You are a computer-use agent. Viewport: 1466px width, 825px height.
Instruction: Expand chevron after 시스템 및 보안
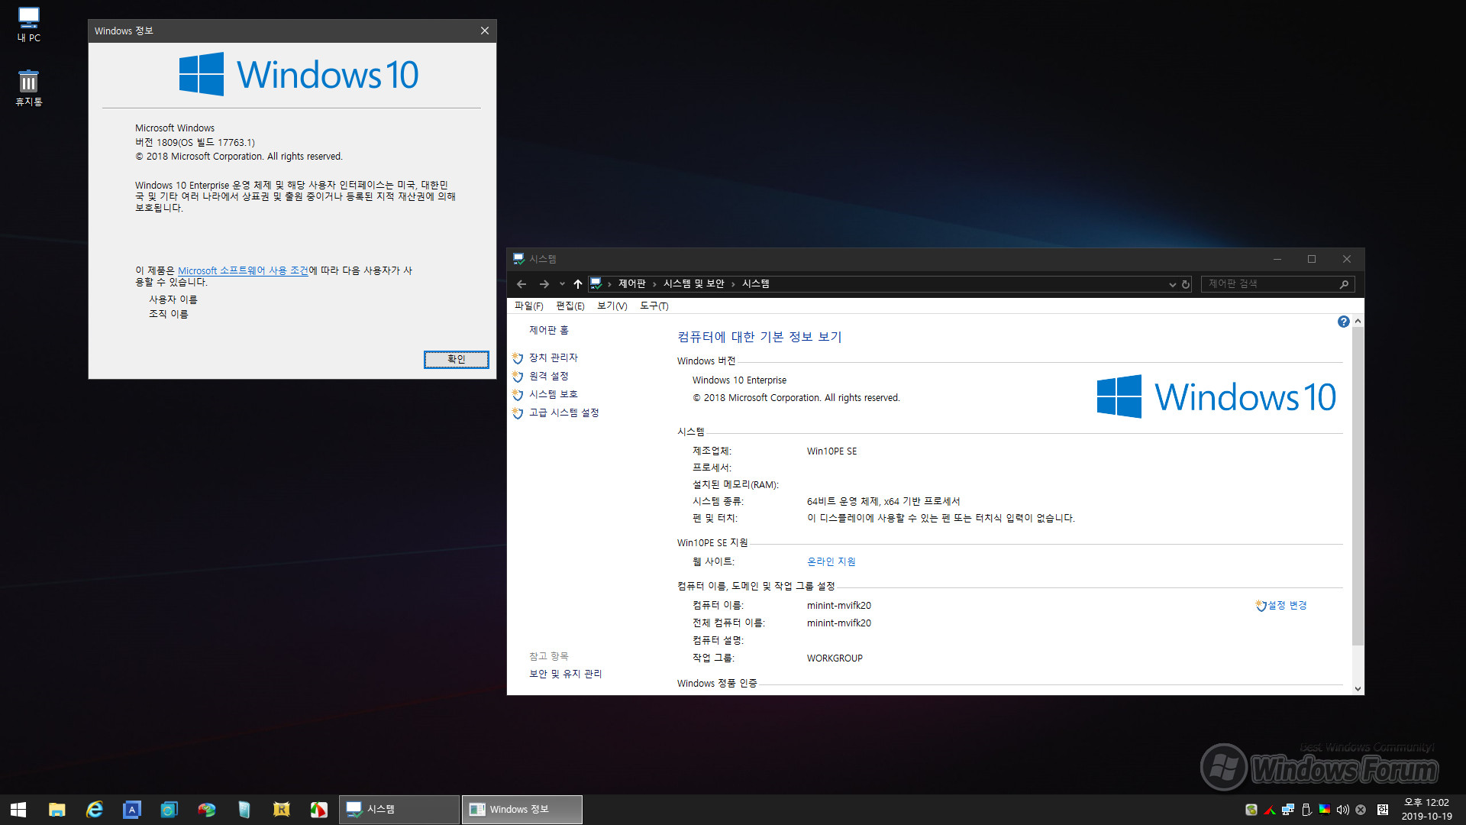[x=733, y=284]
